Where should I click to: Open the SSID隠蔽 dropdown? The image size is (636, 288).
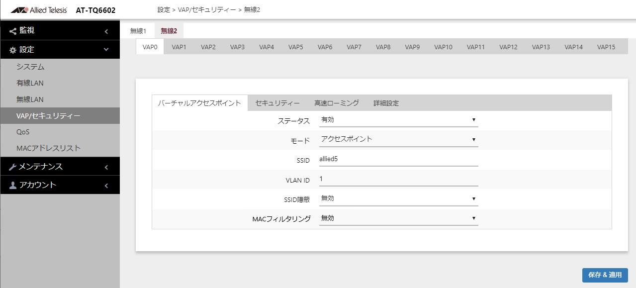coord(398,199)
